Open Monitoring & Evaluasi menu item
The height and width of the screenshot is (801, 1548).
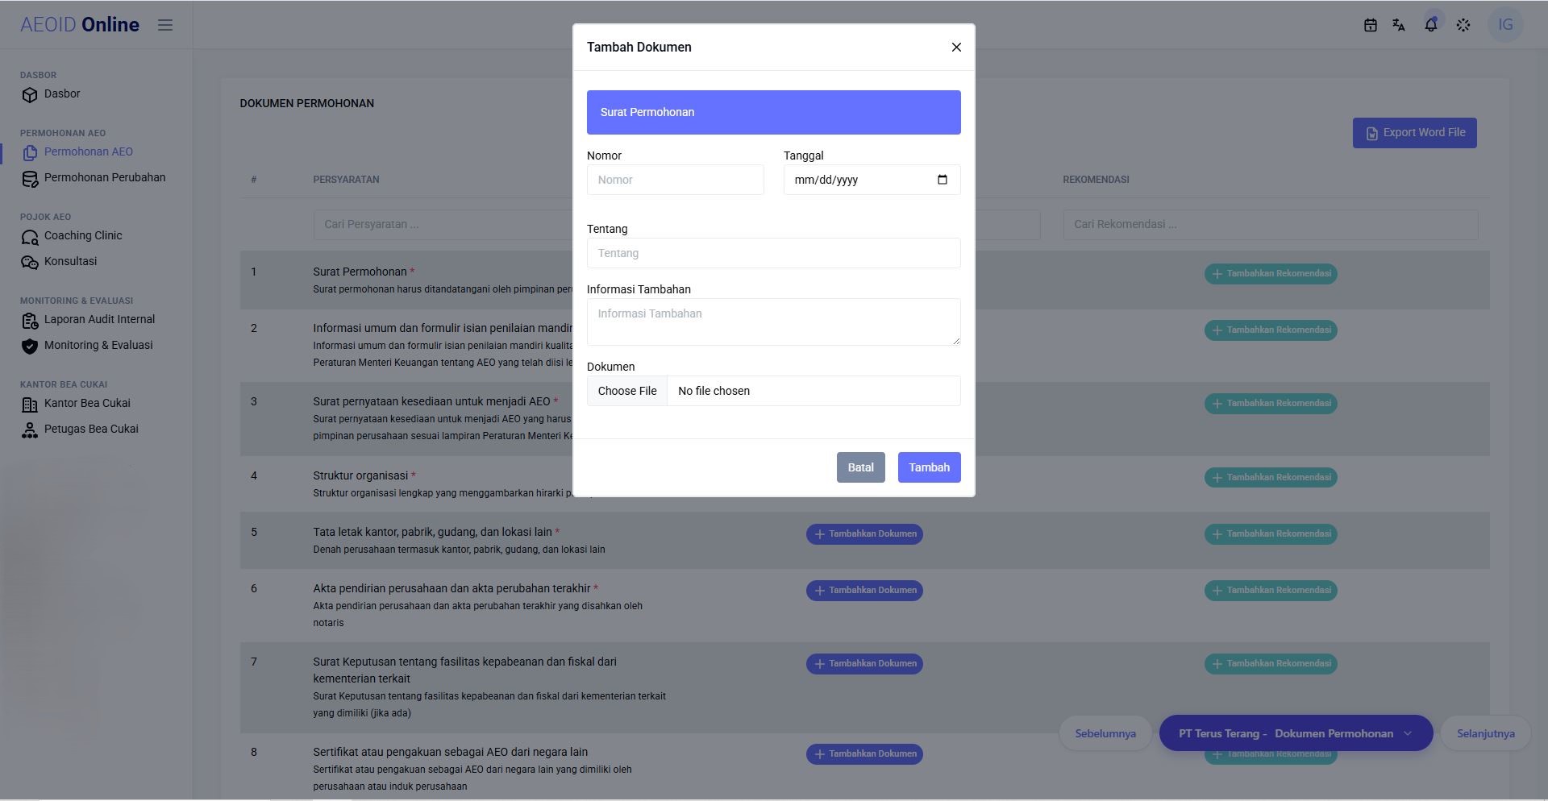coord(98,346)
